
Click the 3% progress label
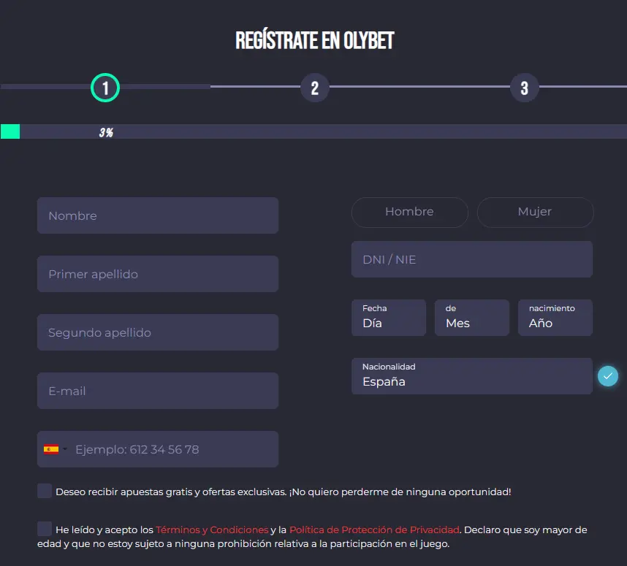pyautogui.click(x=107, y=132)
